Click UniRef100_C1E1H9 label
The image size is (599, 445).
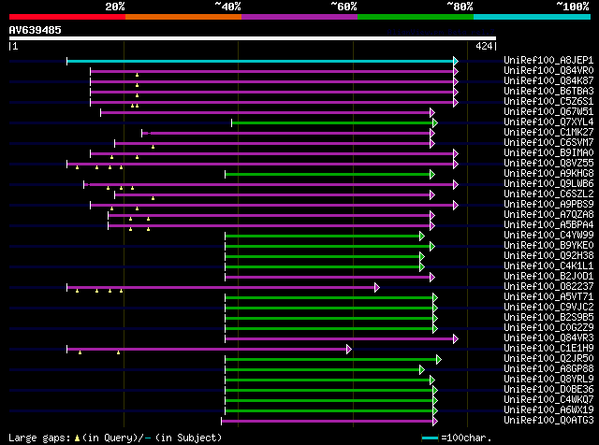click(x=548, y=349)
